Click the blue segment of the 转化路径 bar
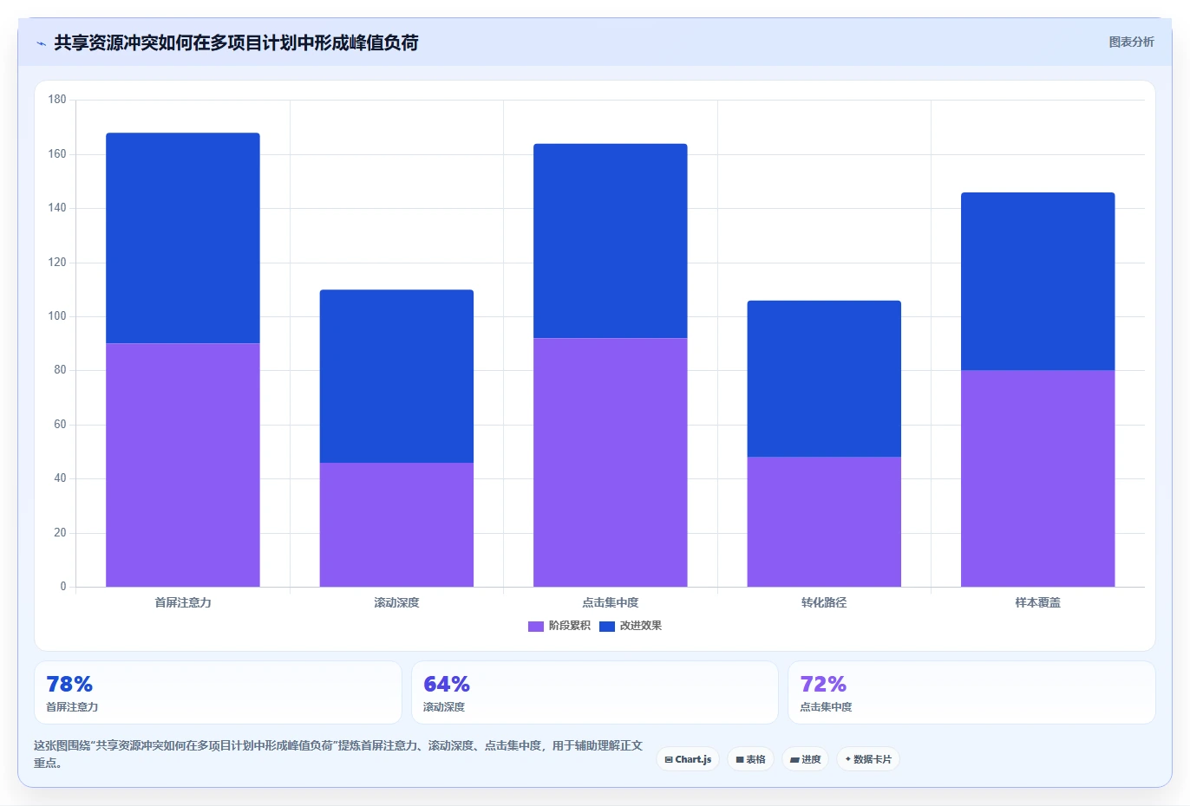This screenshot has height=806, width=1190. [824, 379]
